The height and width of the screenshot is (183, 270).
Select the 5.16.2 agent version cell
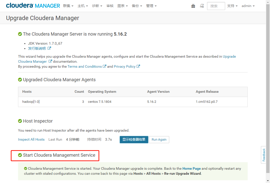tap(152, 102)
